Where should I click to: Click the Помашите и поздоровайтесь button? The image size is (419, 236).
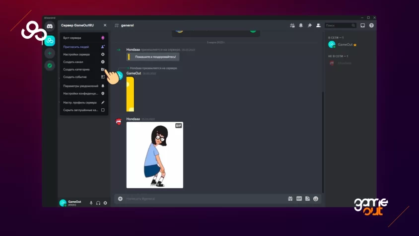(x=153, y=57)
